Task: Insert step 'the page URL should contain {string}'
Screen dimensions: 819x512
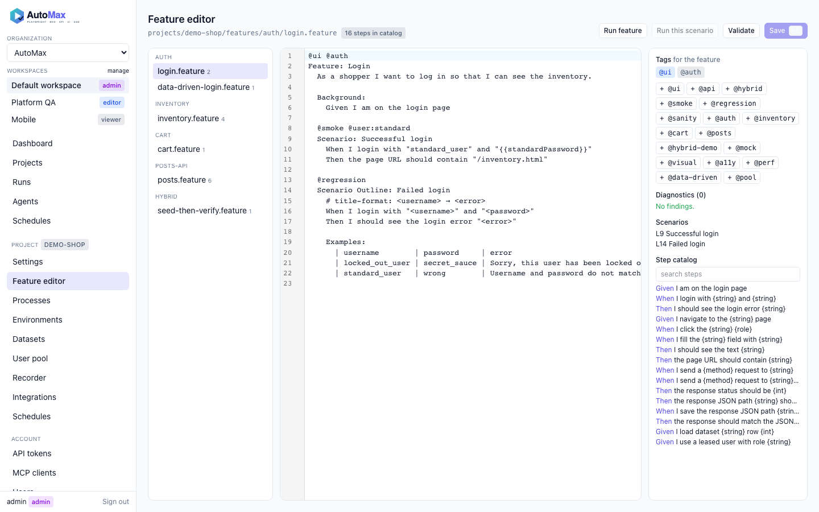Action: (728, 360)
